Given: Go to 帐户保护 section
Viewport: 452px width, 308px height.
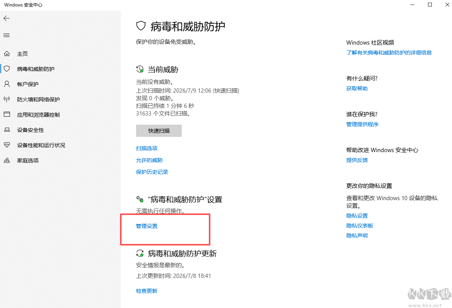Looking at the screenshot, I should (x=28, y=84).
